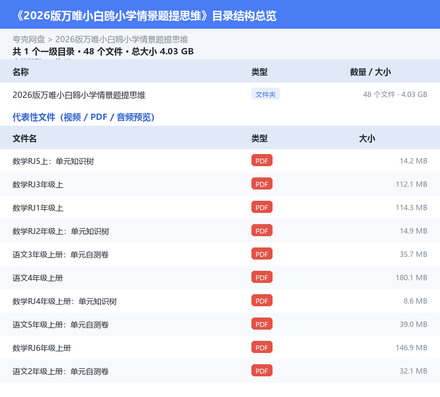Click PDF badge for 数学RJ1年级上
This screenshot has width=440, height=397.
[262, 207]
